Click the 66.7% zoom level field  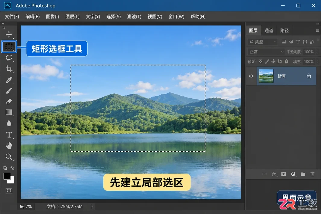(x=26, y=206)
